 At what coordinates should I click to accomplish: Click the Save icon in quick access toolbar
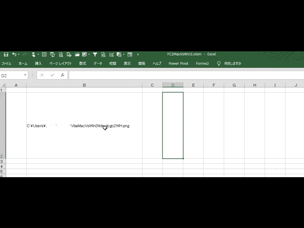(x=6, y=55)
